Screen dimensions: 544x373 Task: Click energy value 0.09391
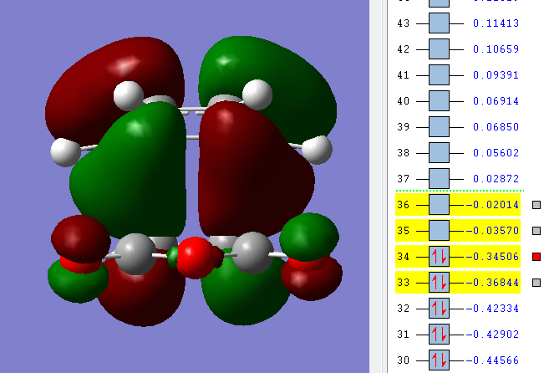point(496,75)
